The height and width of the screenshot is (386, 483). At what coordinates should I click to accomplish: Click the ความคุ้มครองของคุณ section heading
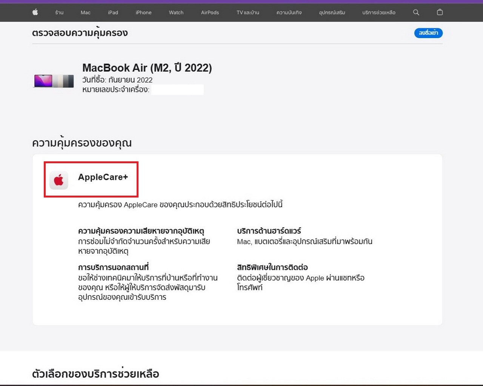coord(82,143)
